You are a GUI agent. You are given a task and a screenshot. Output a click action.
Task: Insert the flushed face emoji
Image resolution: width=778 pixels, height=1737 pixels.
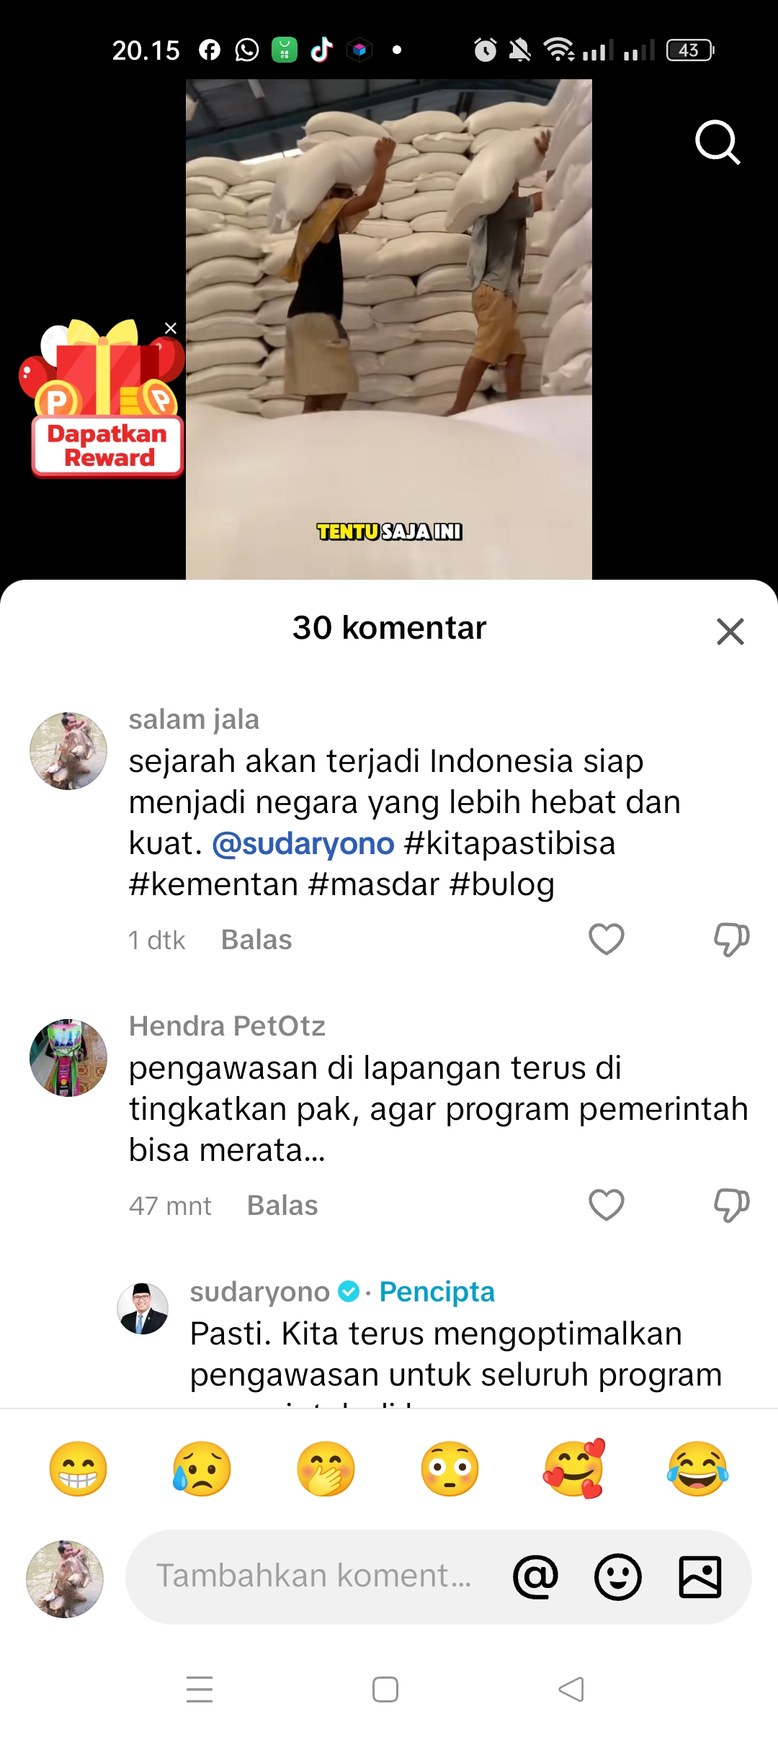point(450,1469)
